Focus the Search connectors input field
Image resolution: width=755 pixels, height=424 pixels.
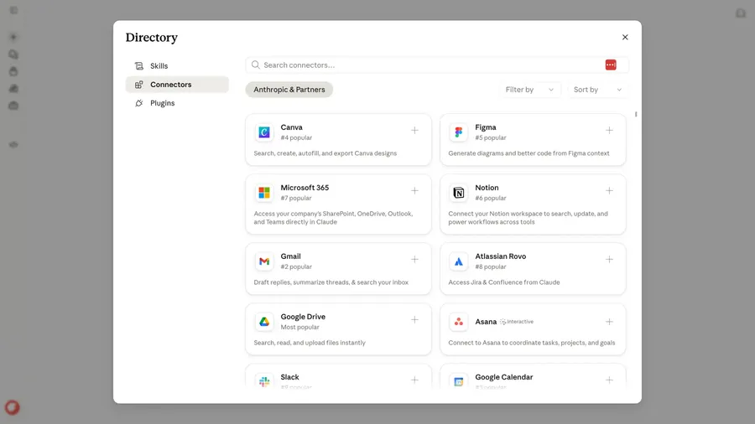(437, 65)
